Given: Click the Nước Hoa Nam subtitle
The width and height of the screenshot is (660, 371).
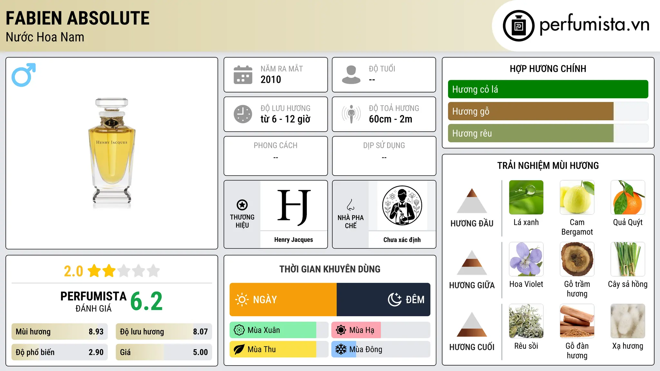Looking at the screenshot, I should pyautogui.click(x=45, y=37).
